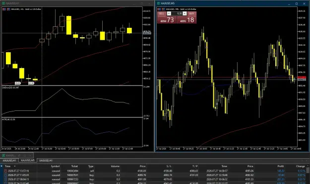
Task: Click the BUY button in one-click trading panel
Action: [x=191, y=13]
